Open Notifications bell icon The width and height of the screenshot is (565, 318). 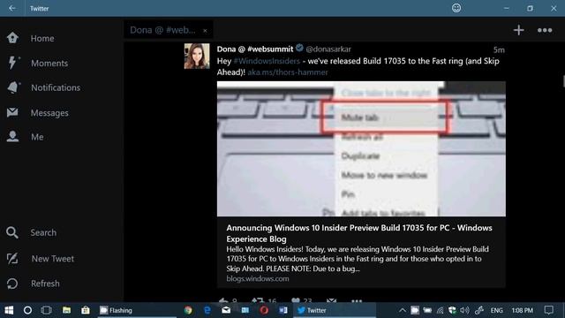13,87
